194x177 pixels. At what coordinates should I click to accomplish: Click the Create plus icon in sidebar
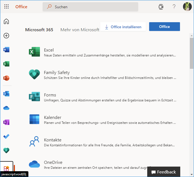(6, 36)
